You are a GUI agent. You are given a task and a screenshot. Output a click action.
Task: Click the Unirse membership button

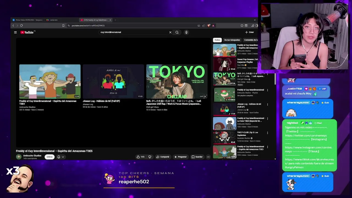tap(50, 157)
